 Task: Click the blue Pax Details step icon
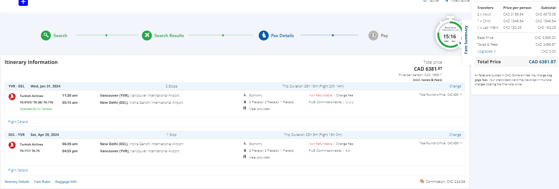pos(264,36)
